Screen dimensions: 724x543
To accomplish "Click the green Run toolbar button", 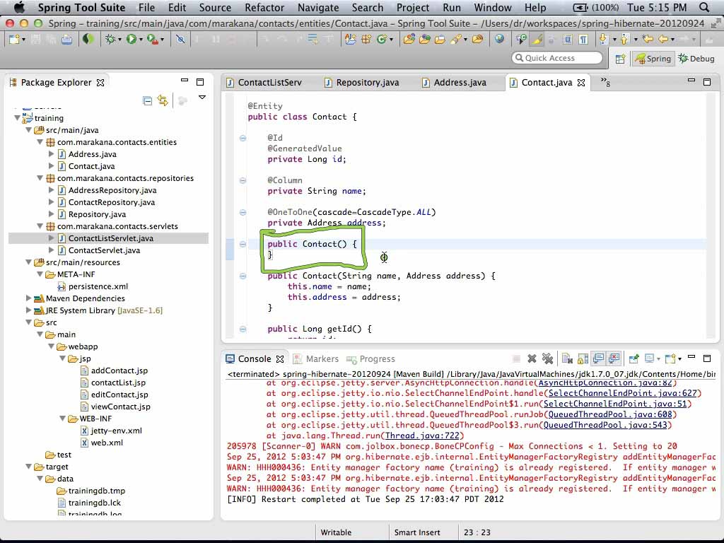I will click(131, 40).
